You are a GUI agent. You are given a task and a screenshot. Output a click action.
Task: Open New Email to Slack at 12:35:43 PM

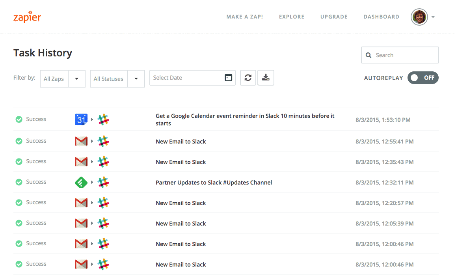click(181, 162)
